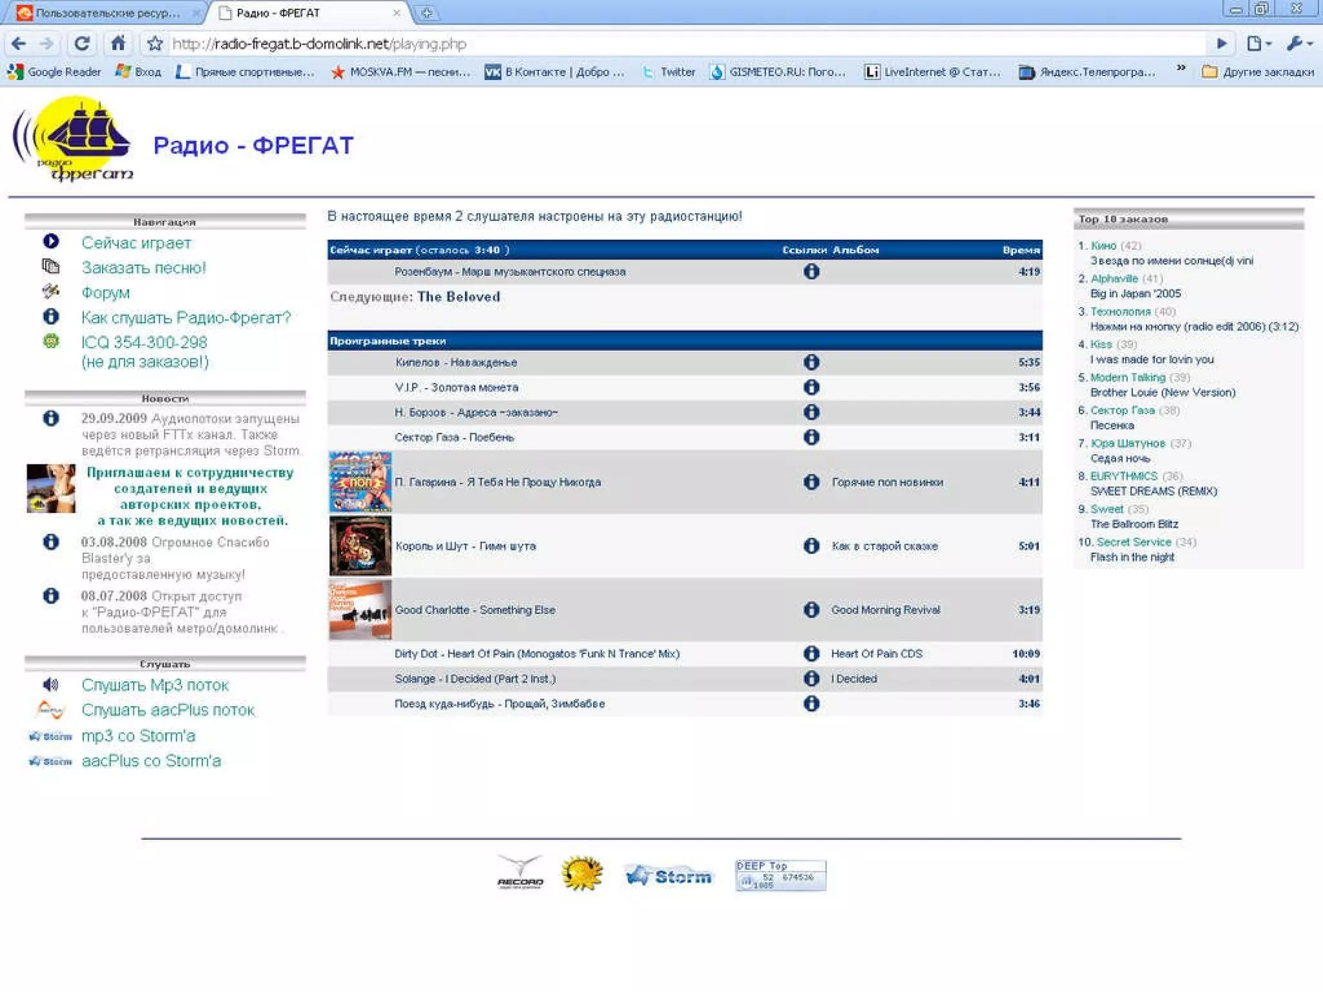Click the home page icon

(x=118, y=44)
